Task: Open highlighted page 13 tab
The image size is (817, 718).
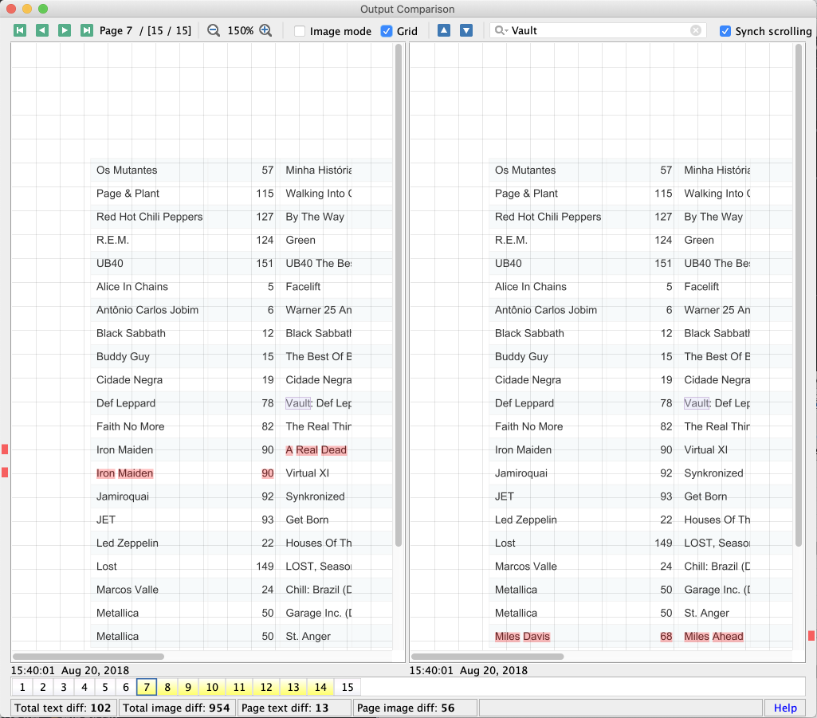Action: click(293, 687)
